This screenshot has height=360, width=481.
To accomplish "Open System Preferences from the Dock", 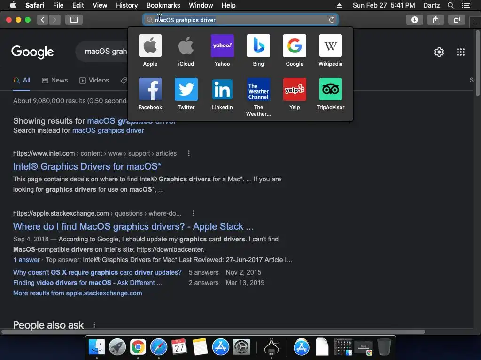I will click(x=241, y=347).
